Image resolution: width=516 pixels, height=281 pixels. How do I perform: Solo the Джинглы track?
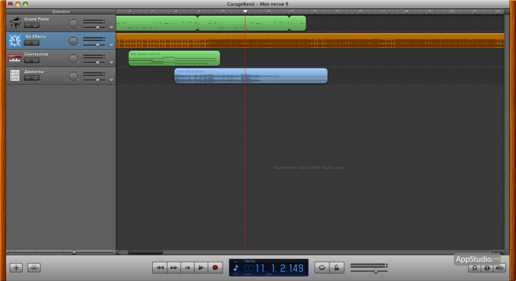[36, 78]
